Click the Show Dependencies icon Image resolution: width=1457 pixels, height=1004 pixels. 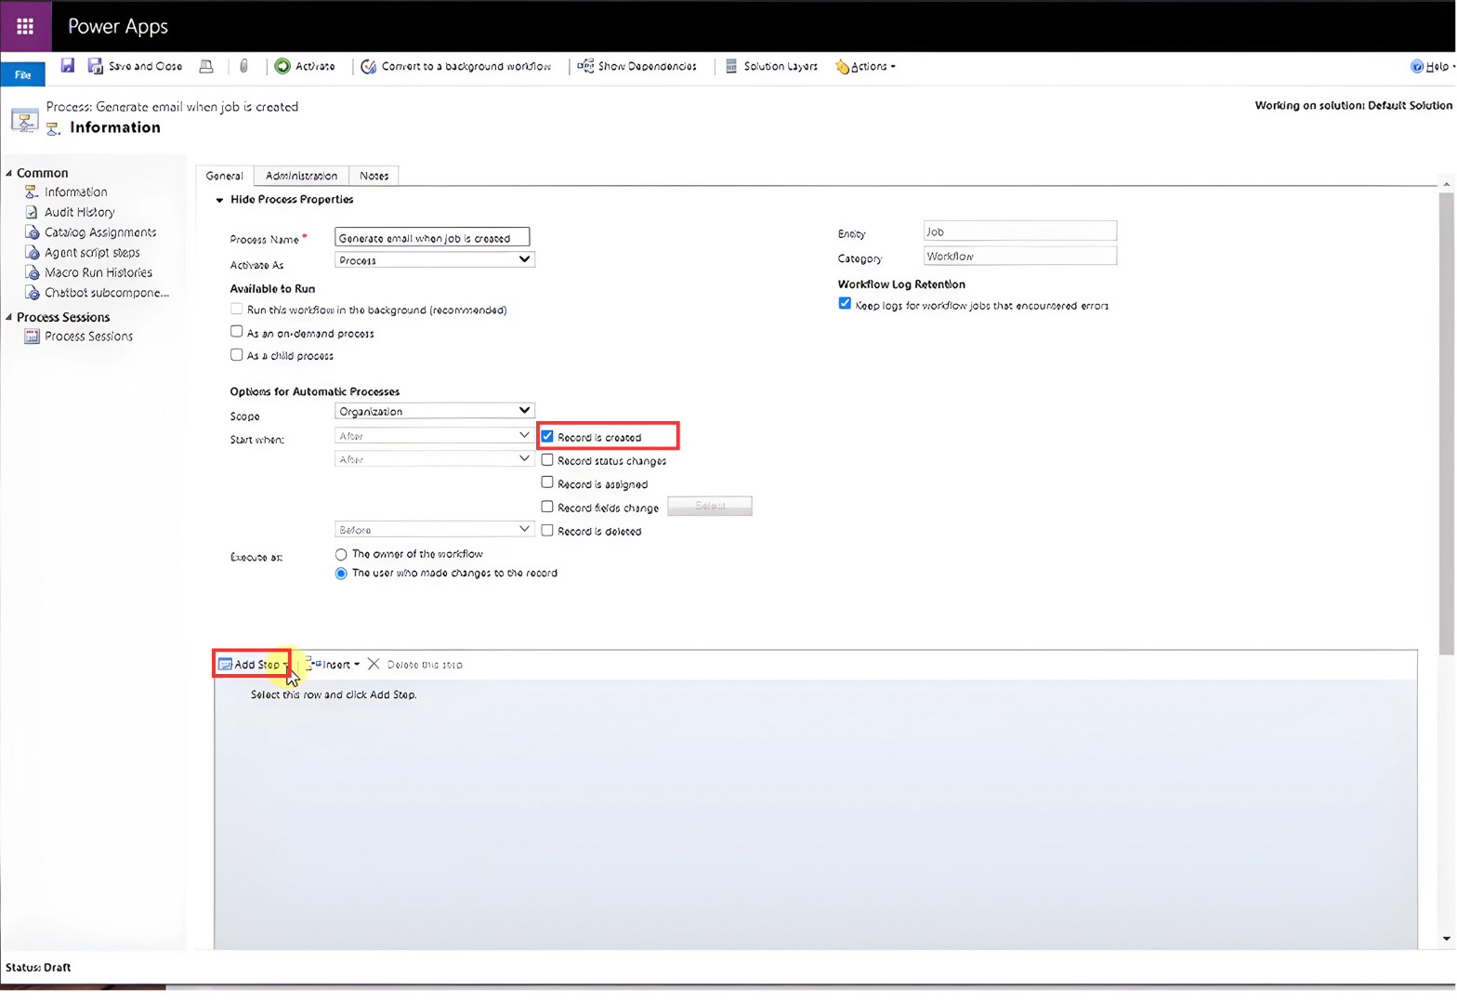pos(585,66)
